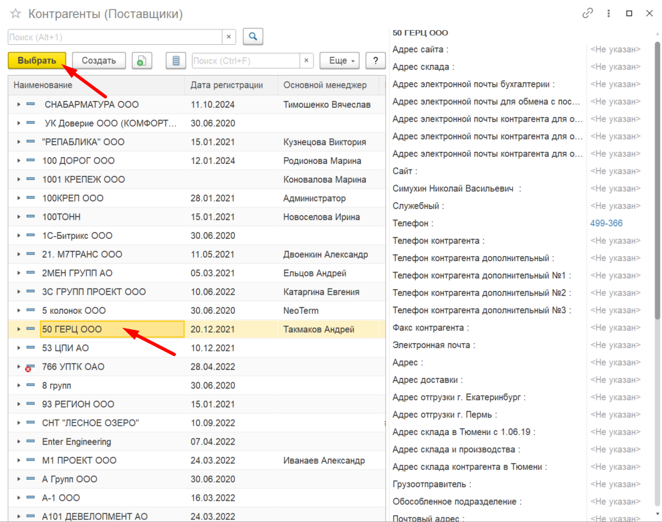Expand the 50 ГЕРЦ ООО row
This screenshot has width=662, height=522.
pos(19,329)
